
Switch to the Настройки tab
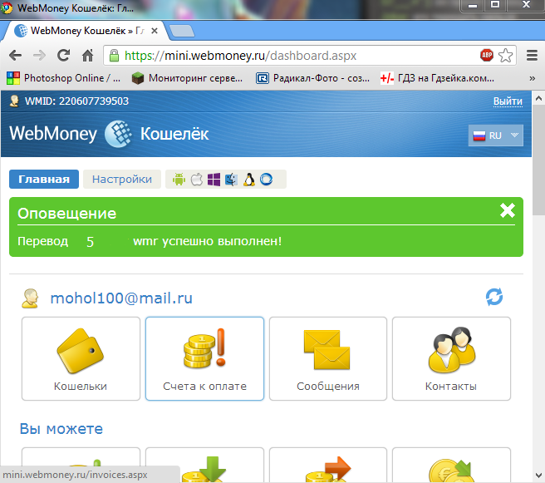(x=122, y=179)
